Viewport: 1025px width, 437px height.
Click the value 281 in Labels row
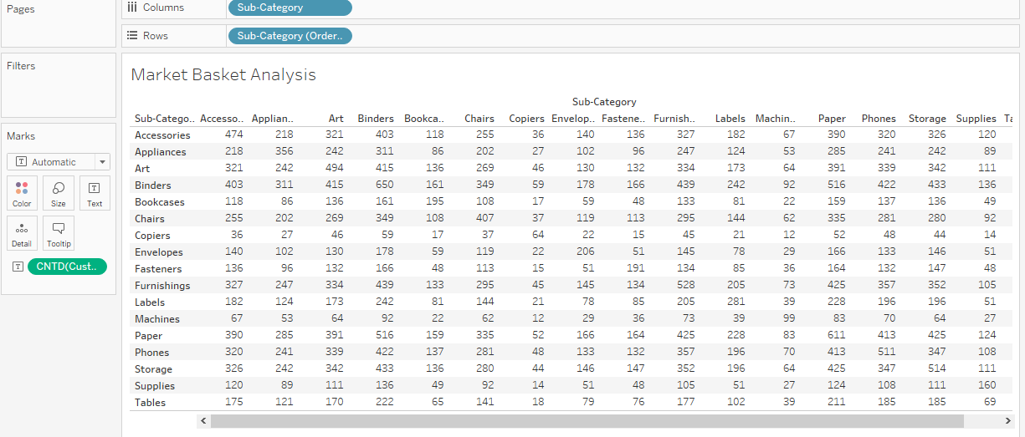click(736, 302)
